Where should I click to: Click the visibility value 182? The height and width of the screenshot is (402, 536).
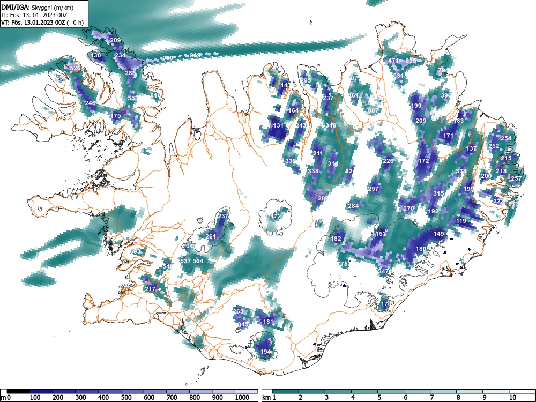pos(336,239)
